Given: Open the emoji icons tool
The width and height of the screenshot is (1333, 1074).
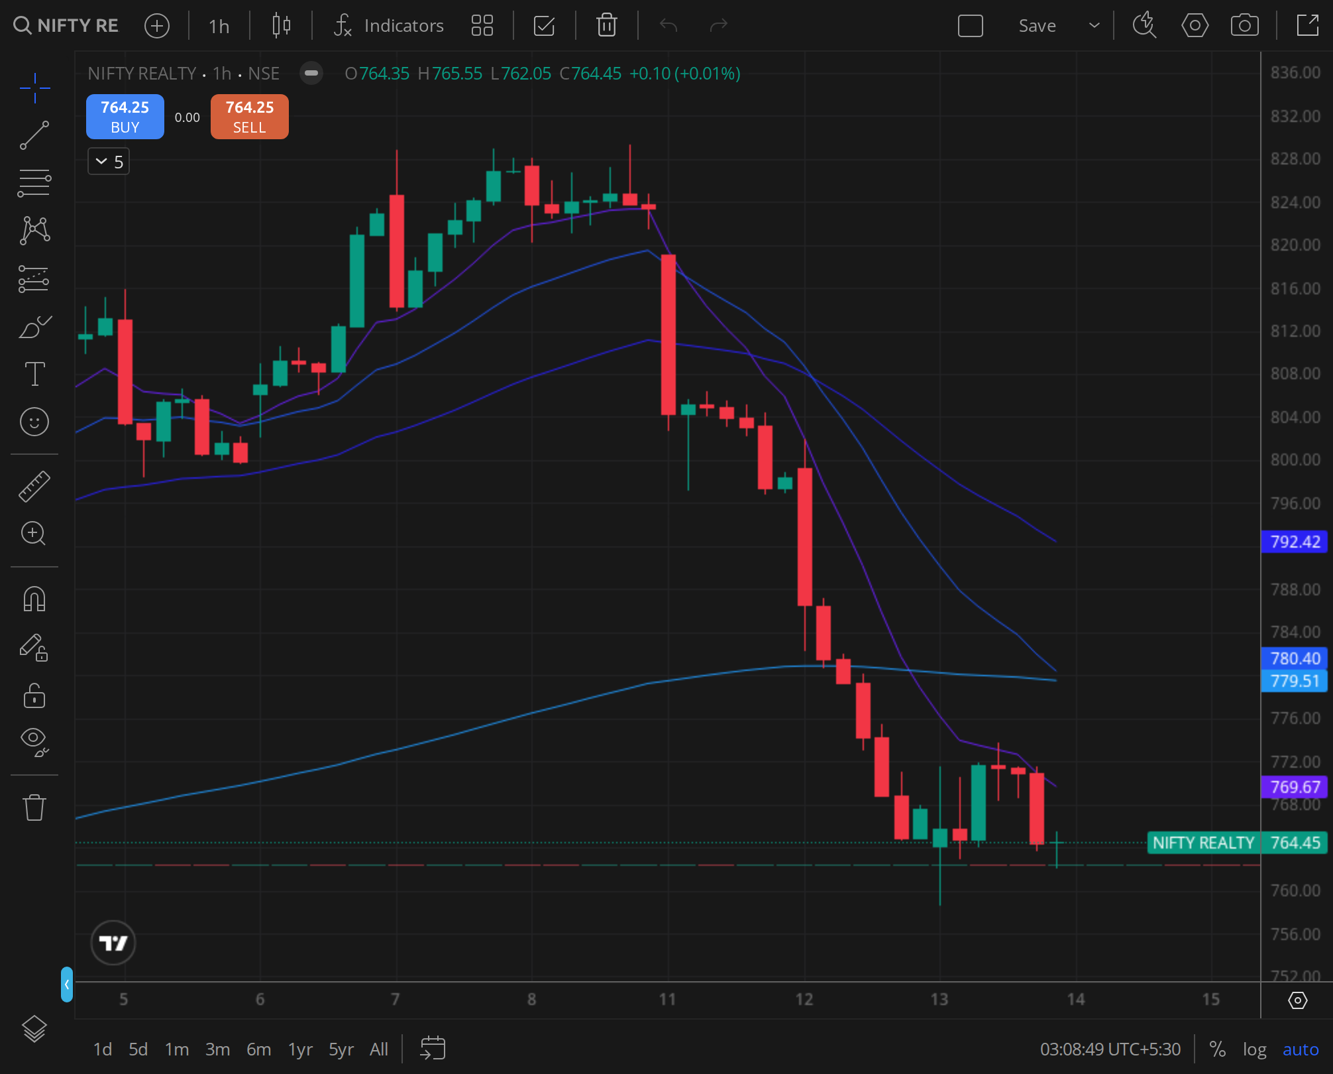Looking at the screenshot, I should (x=34, y=422).
